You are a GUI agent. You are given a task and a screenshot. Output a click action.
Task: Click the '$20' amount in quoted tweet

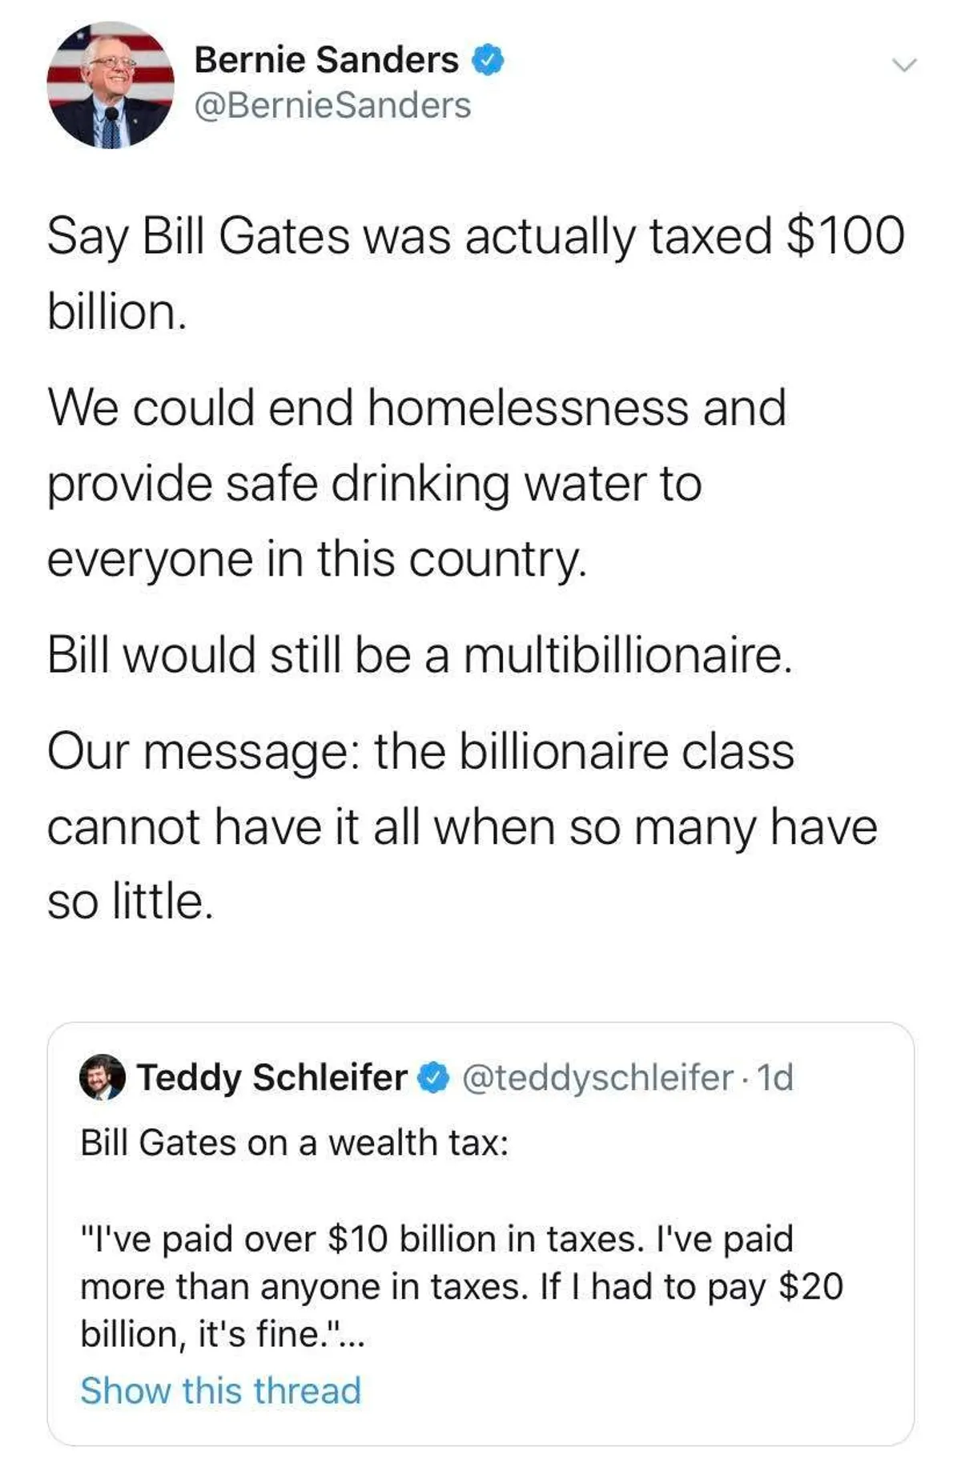(810, 1287)
